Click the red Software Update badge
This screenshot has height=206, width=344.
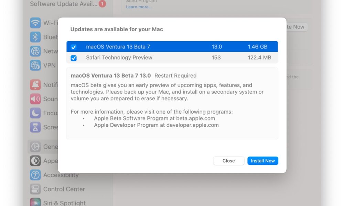[x=102, y=4]
